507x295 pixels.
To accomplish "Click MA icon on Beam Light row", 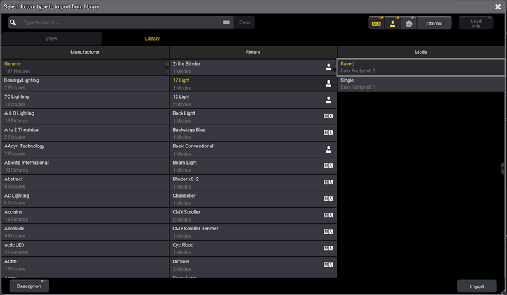I will click(x=328, y=165).
